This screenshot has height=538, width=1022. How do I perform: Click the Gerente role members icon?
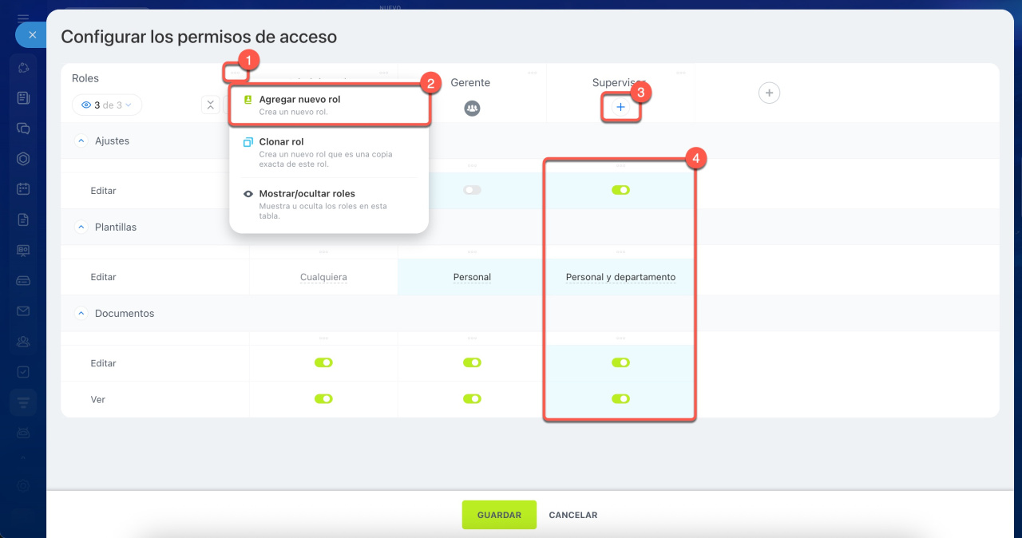[472, 108]
